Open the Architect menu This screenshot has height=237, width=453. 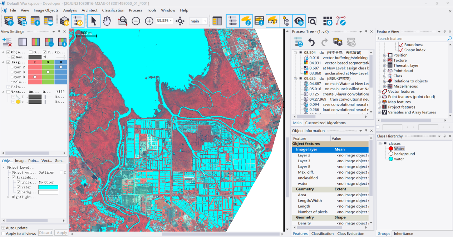(89, 10)
